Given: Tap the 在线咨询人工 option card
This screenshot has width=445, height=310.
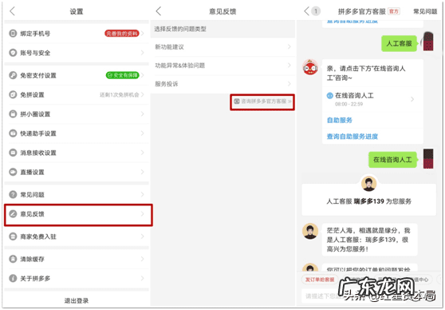Looking at the screenshot, I should 372,99.
